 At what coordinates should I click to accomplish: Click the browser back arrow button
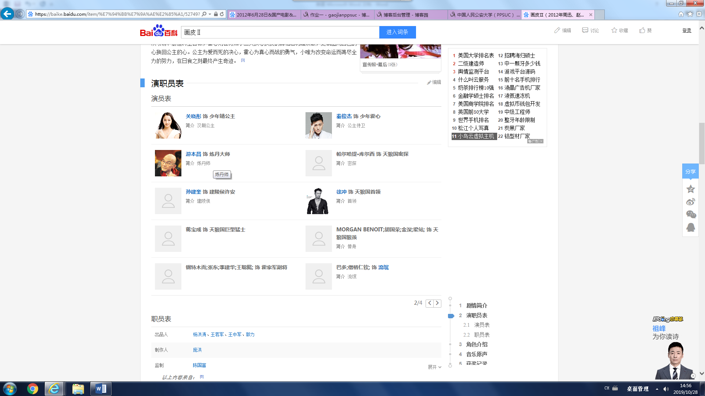[7, 14]
